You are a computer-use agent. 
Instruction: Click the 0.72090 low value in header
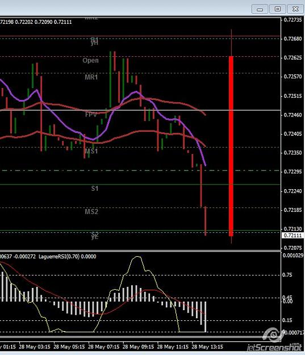43,22
